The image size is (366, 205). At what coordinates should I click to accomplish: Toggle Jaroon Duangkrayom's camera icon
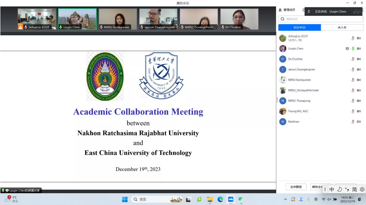point(359,69)
